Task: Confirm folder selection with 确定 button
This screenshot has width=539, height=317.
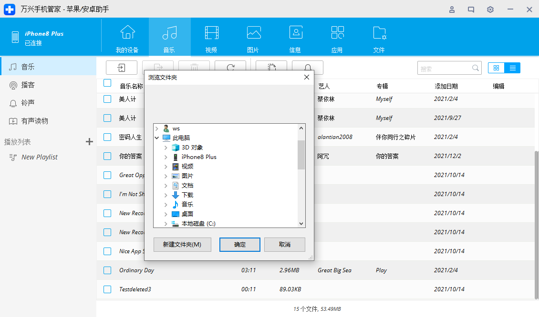Action: [x=239, y=245]
